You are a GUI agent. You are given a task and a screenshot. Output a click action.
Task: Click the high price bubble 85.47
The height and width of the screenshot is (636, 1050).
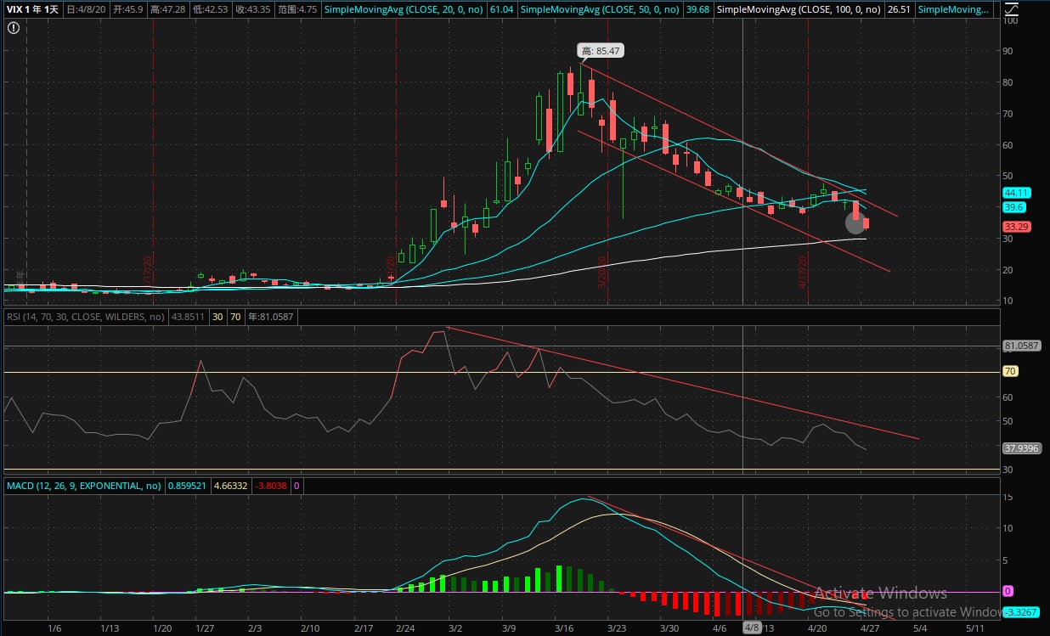pos(601,51)
